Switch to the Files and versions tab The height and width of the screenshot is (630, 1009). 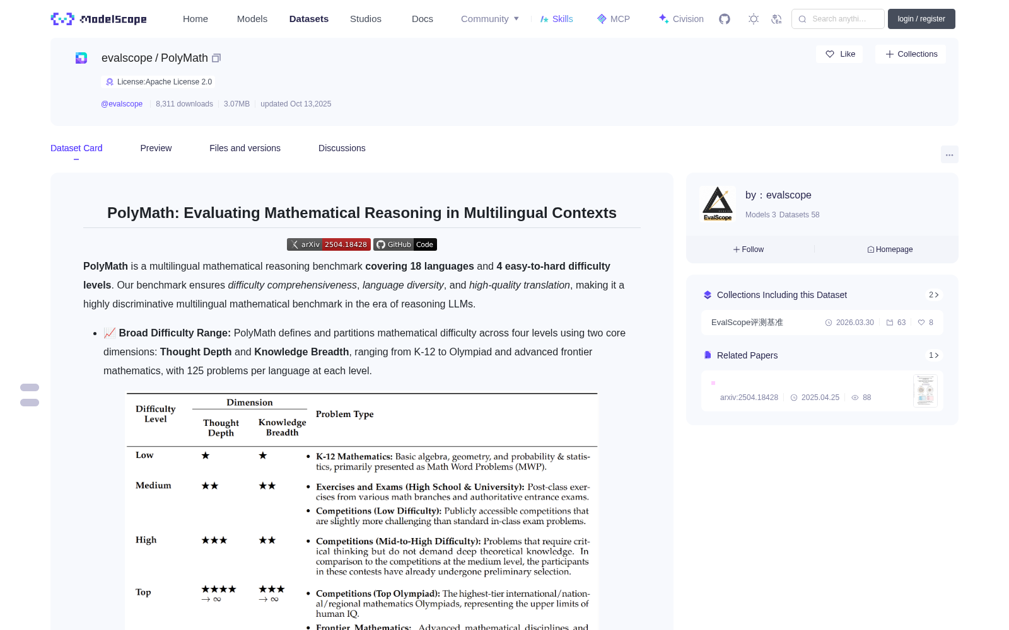pos(245,148)
